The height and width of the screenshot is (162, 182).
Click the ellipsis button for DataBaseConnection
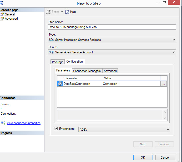point(164,84)
